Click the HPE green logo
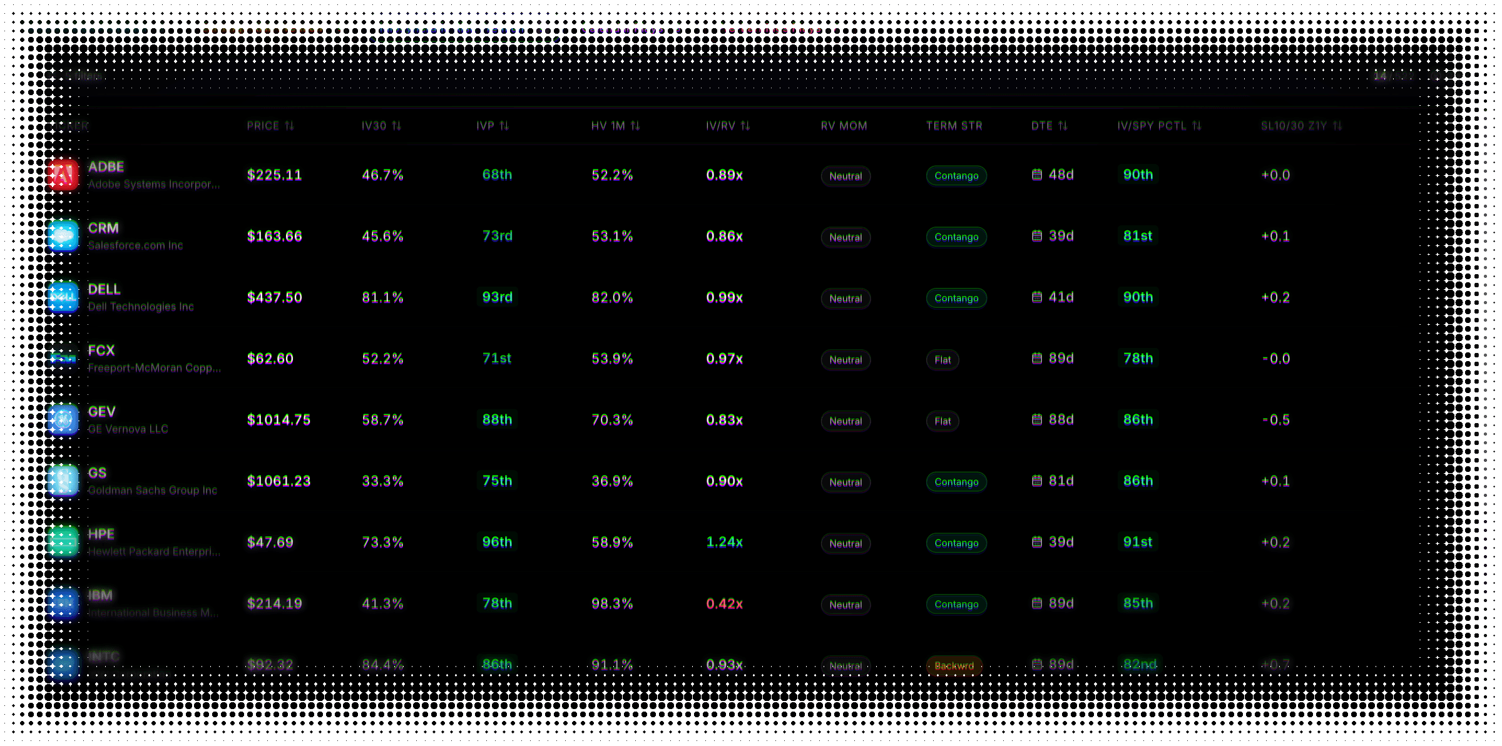Screen dimensions: 1502x746 click(x=63, y=542)
